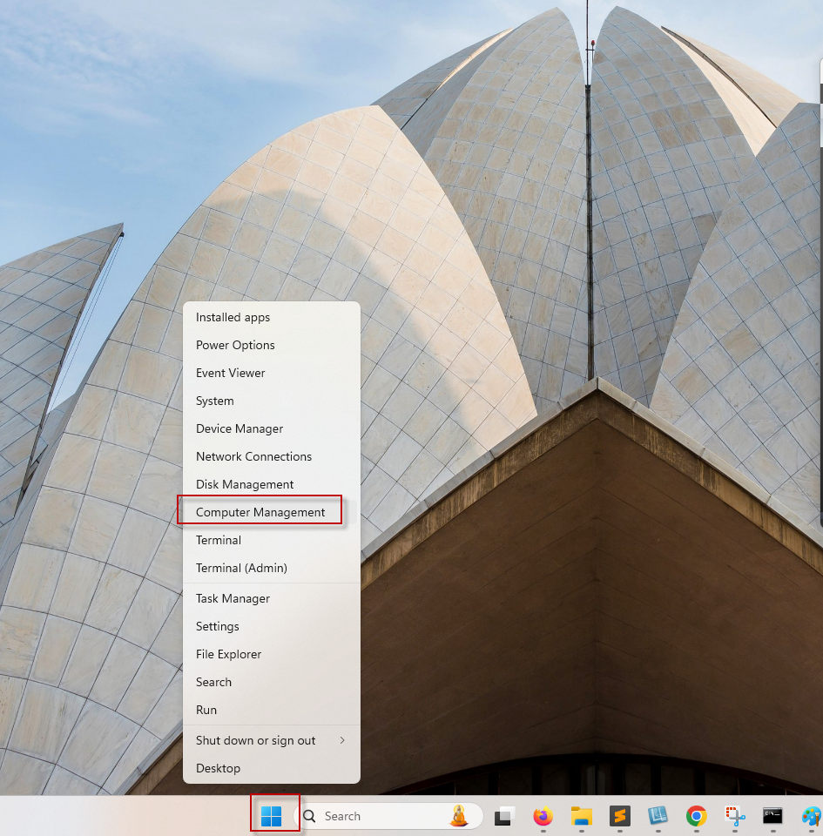Click the meditating figure search highlight icon
This screenshot has height=836, width=823.
[x=460, y=816]
